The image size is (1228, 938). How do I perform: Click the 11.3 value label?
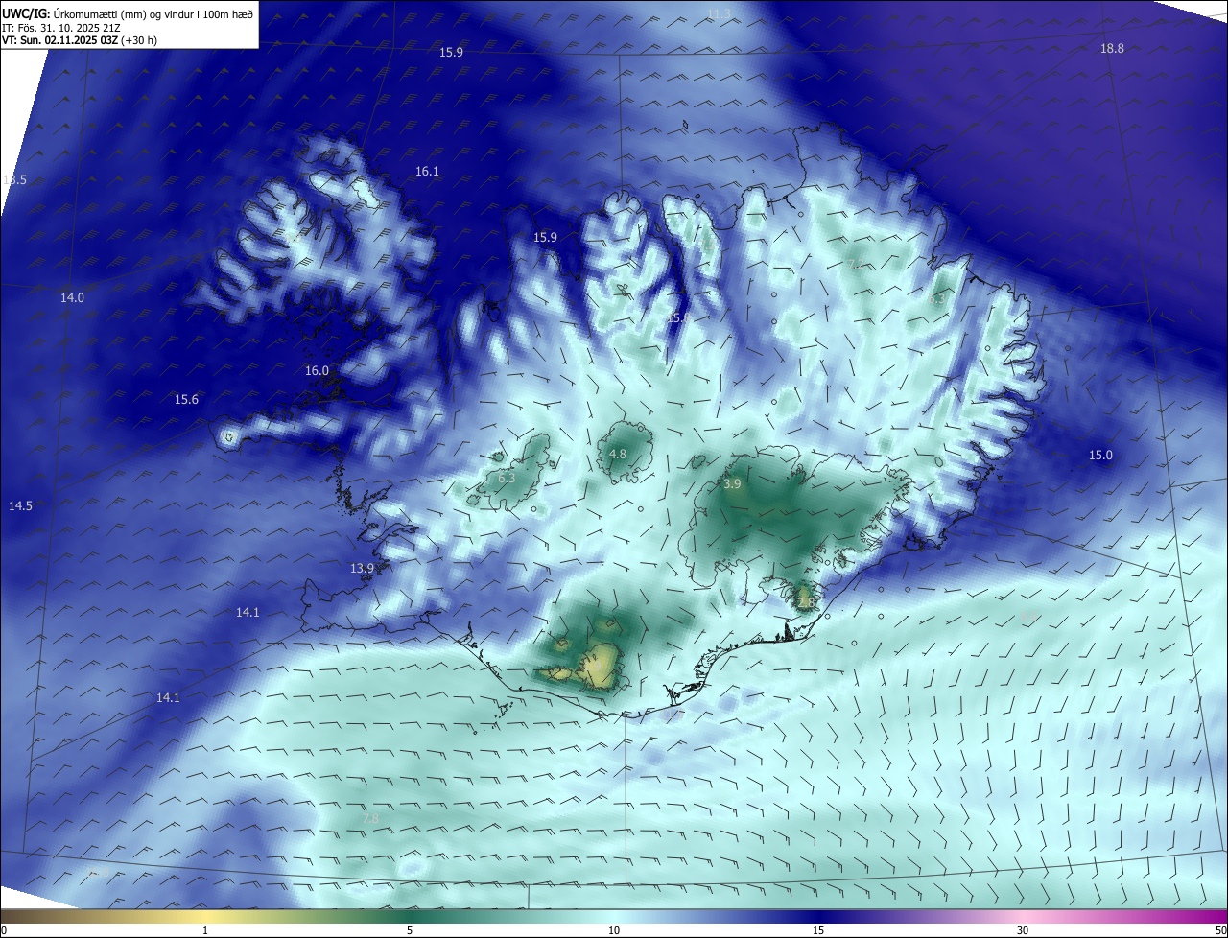coord(719,12)
